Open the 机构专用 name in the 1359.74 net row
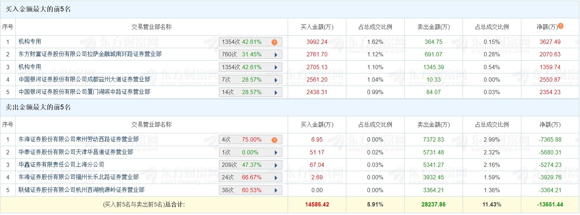Image resolution: width=580 pixels, height=215 pixels. point(30,67)
